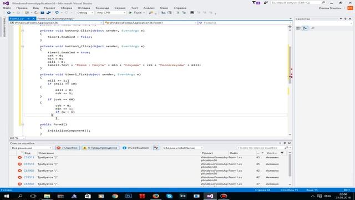This screenshot has height=200, width=355.
Task: Switch to Form1.cs [Конструктор] tab
Action: pyautogui.click(x=55, y=18)
